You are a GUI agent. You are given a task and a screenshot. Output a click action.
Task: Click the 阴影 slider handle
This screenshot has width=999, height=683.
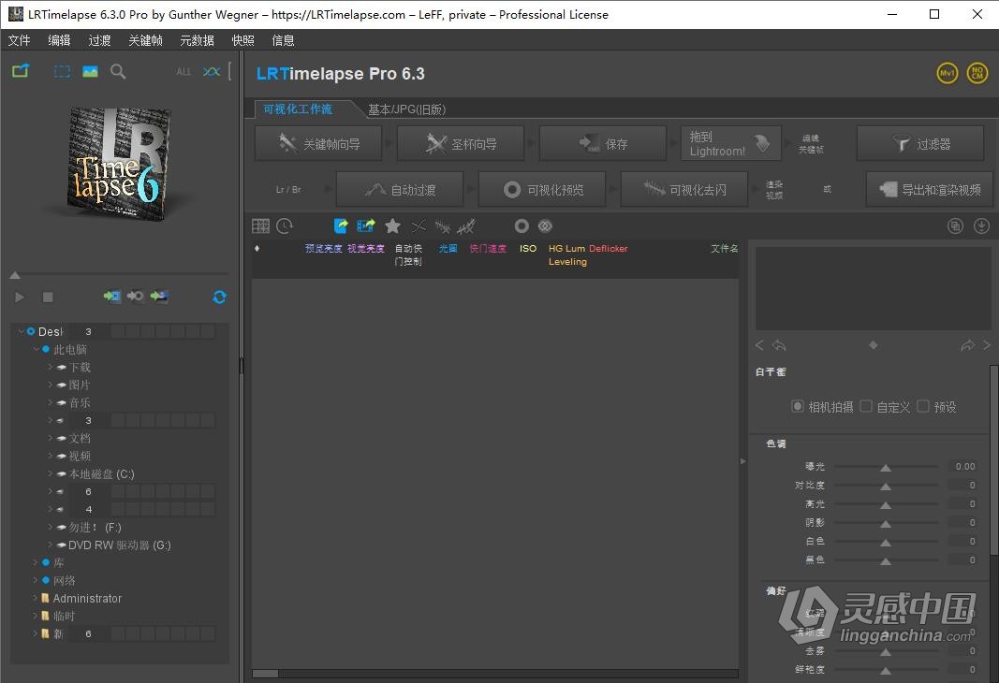pyautogui.click(x=886, y=523)
